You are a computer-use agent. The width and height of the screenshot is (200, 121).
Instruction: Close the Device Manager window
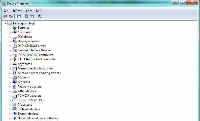[x=192, y=2]
